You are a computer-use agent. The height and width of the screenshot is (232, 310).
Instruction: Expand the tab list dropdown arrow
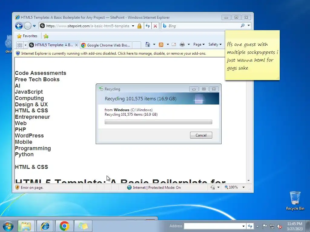(25, 45)
